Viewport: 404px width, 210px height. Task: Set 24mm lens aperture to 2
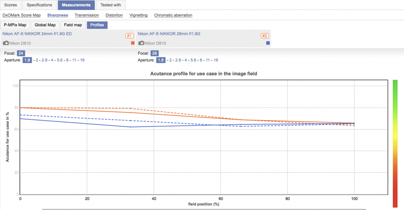point(37,60)
